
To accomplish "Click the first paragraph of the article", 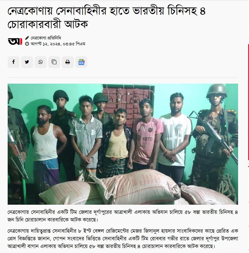I will click(123, 216).
